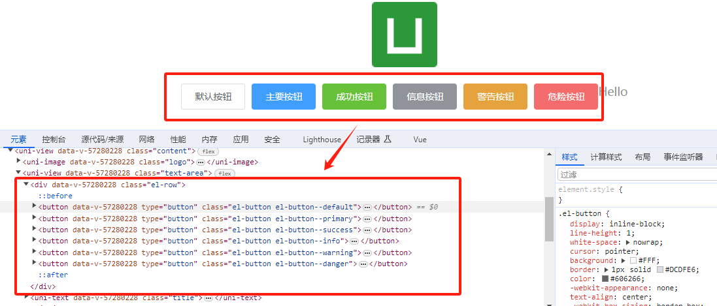Focus the 过滤 styles filter field
The width and height of the screenshot is (717, 306).
637,174
